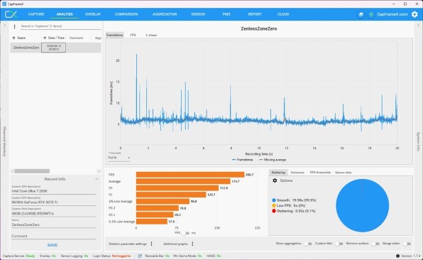The width and height of the screenshot is (423, 260).
Task: Click the blue stuttering pie chart
Action: 362,205
